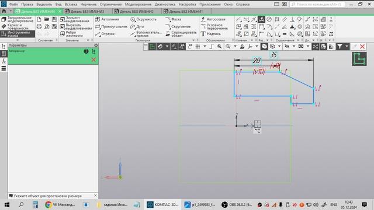Image resolution: width=374 pixels, height=210 pixels.
Task: Select the Дуга arc tool
Action: 137,27
